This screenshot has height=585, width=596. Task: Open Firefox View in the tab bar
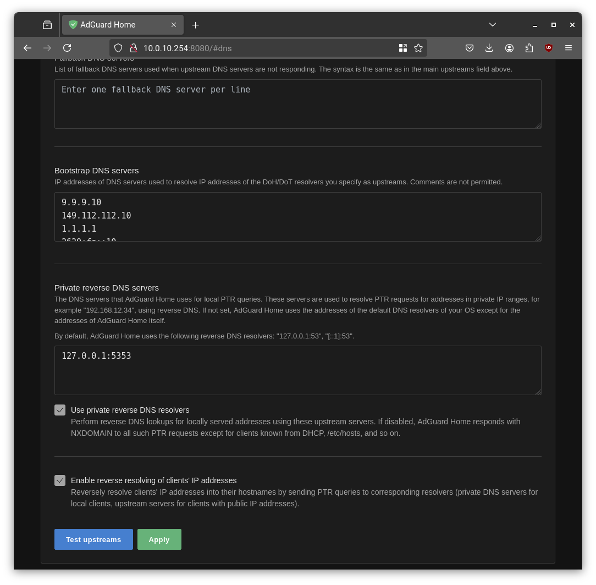(47, 24)
